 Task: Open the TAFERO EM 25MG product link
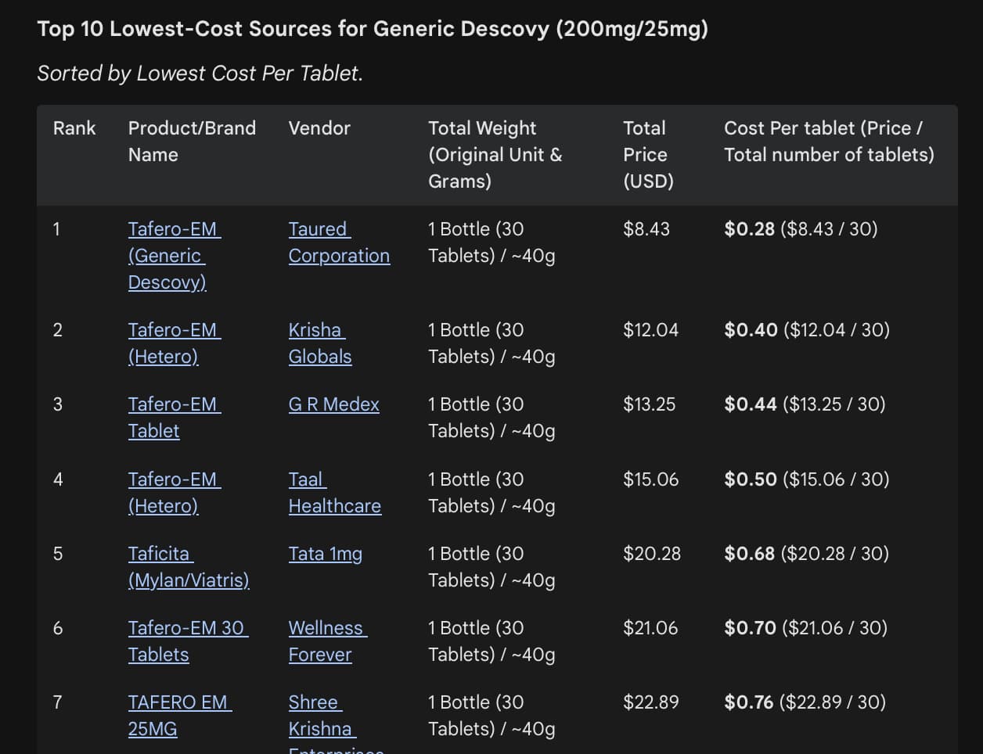coord(179,715)
